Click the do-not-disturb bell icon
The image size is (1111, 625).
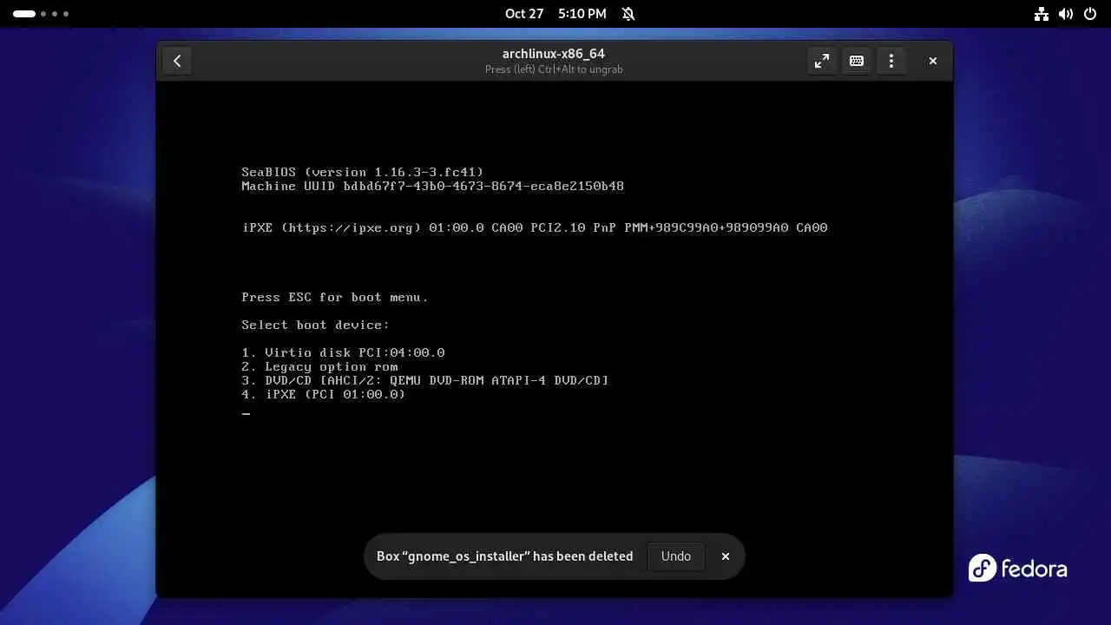pos(628,14)
